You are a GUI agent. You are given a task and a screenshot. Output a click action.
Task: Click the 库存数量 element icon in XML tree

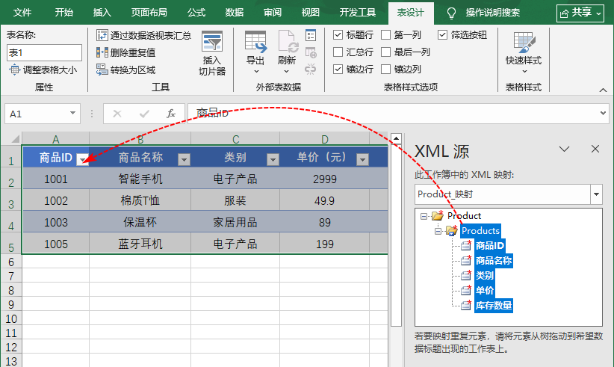point(465,305)
